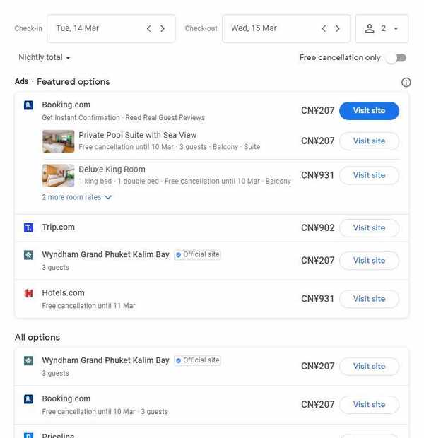Image resolution: width=424 pixels, height=438 pixels.
Task: Move check-out date back one day
Action: pyautogui.click(x=324, y=29)
